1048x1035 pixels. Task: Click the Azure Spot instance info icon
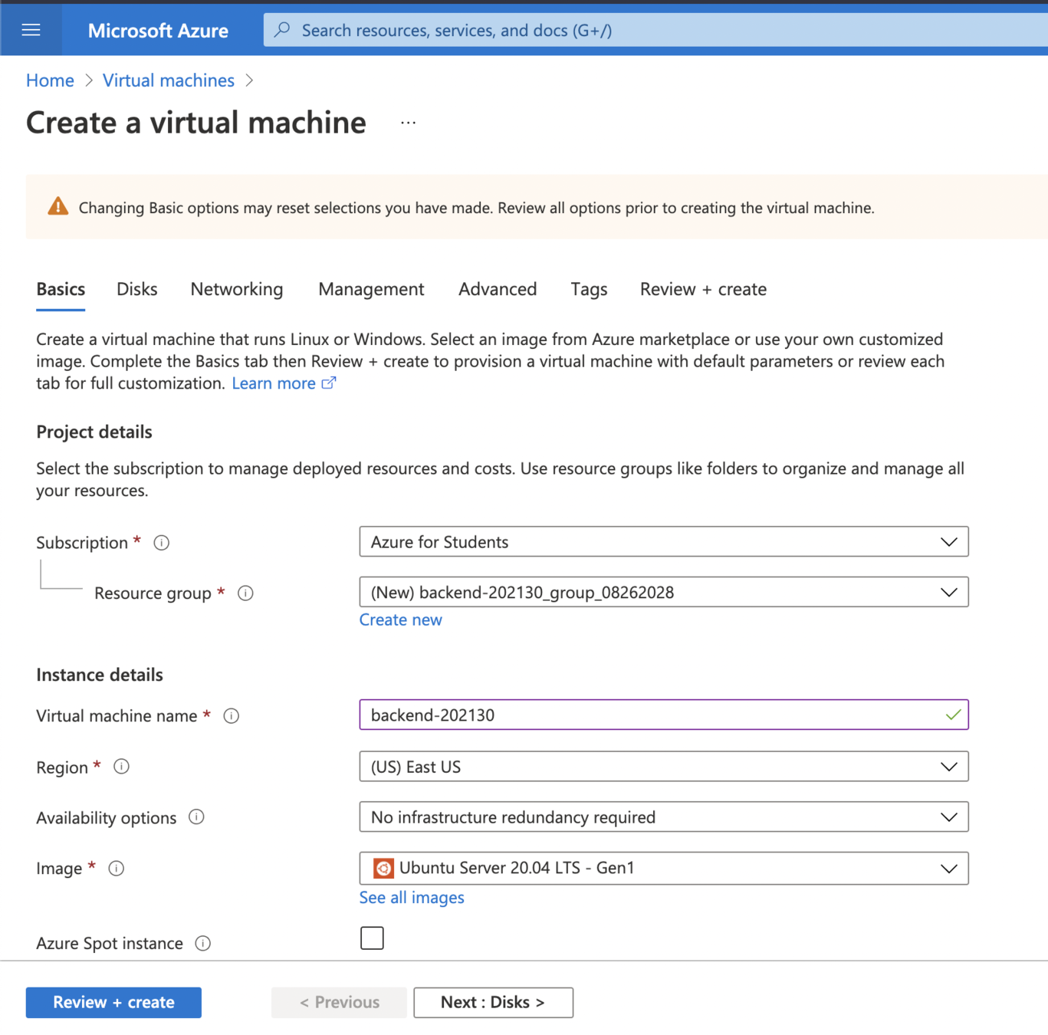point(202,944)
